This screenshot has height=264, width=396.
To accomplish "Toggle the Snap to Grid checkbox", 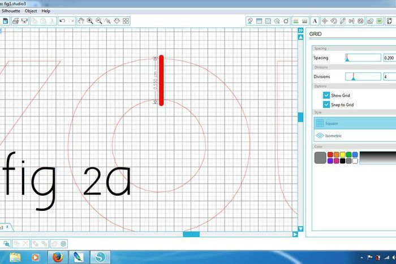I will click(326, 105).
